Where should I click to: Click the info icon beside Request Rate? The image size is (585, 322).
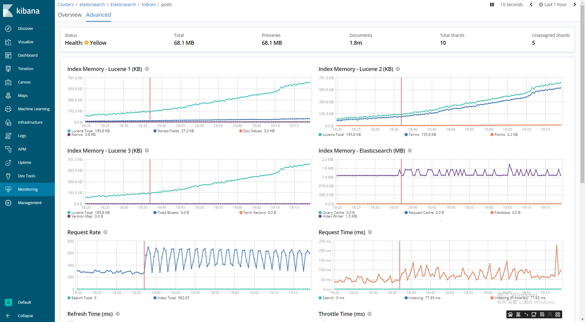click(105, 232)
